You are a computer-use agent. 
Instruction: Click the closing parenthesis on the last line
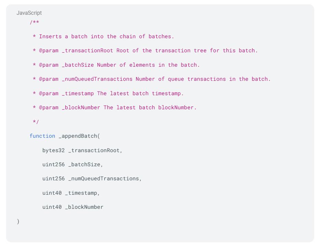point(18,221)
